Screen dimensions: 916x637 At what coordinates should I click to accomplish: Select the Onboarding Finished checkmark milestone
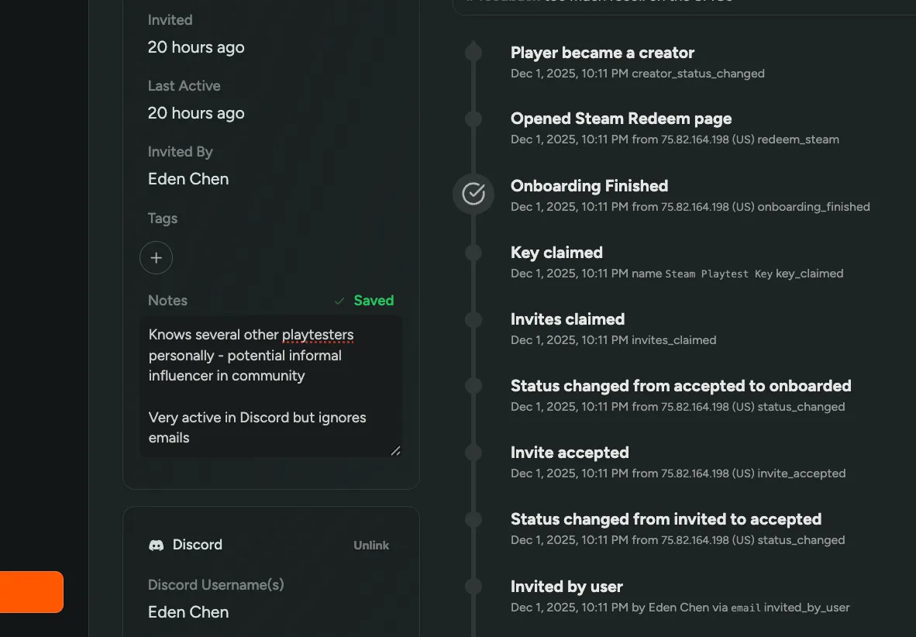[473, 194]
